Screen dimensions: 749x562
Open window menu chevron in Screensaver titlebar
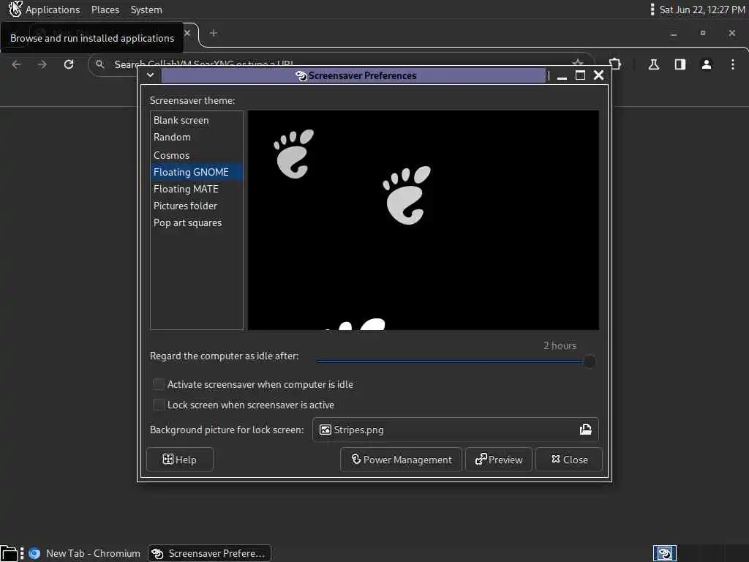(151, 75)
